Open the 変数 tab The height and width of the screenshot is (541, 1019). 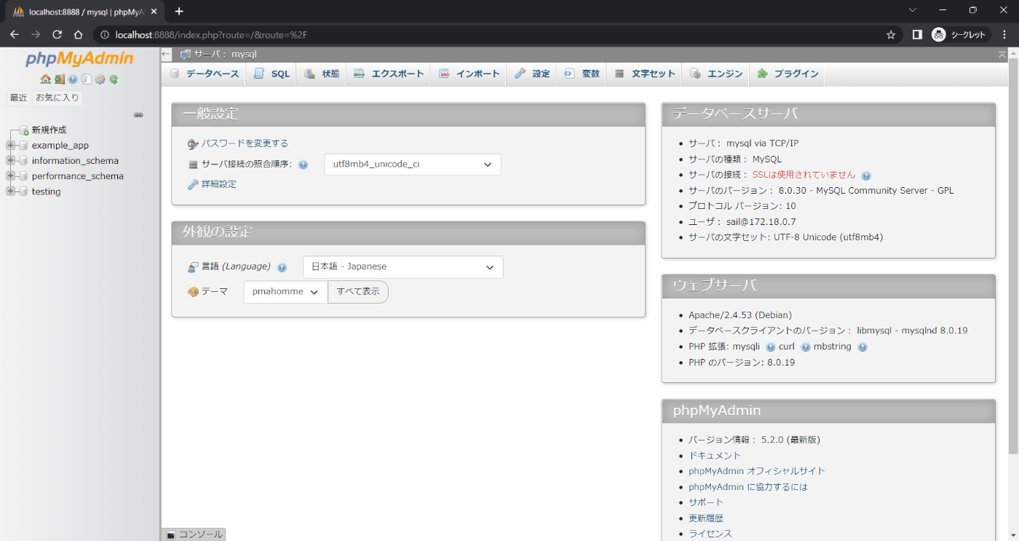click(x=581, y=74)
